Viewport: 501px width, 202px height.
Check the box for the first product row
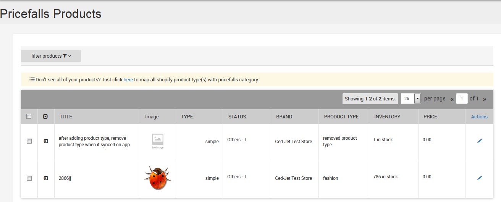tap(29, 141)
